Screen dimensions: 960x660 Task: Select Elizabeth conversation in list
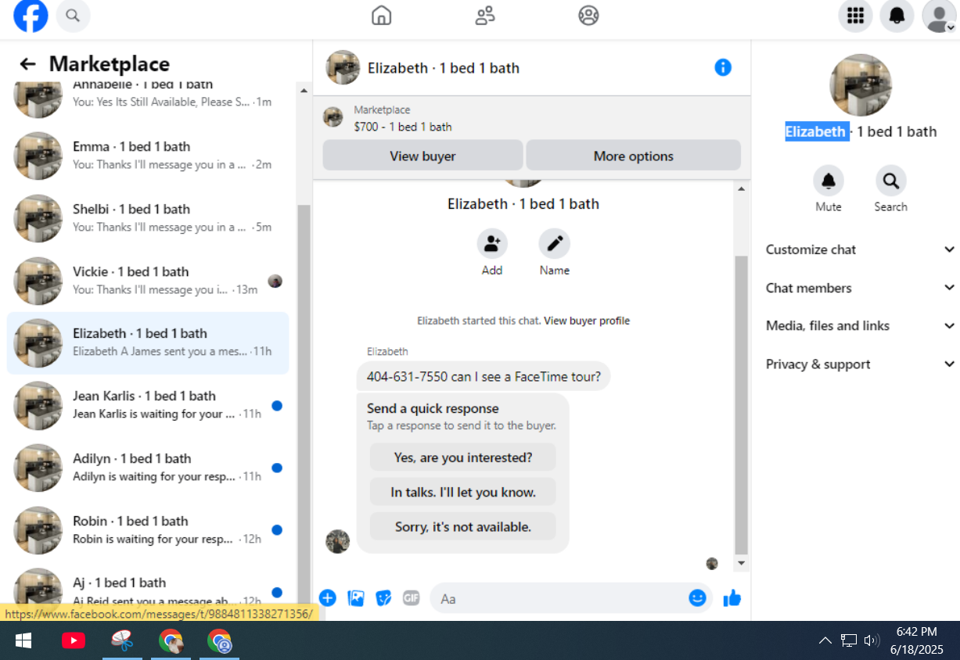point(148,343)
